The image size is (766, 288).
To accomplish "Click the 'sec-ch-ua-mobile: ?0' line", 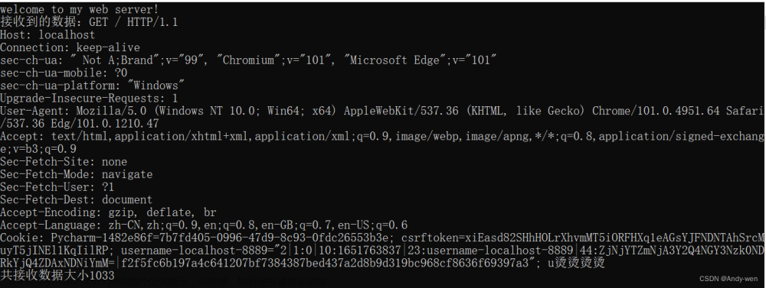I will [x=64, y=73].
